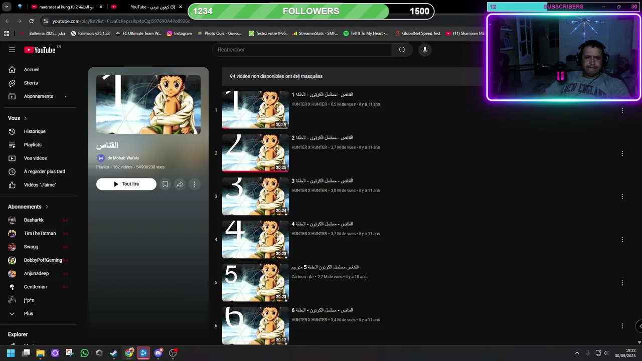The width and height of the screenshot is (642, 361).
Task: Open options menu for episode 3 video
Action: click(622, 197)
